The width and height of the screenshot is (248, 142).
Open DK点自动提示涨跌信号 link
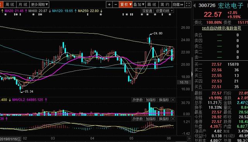(x=221, y=28)
